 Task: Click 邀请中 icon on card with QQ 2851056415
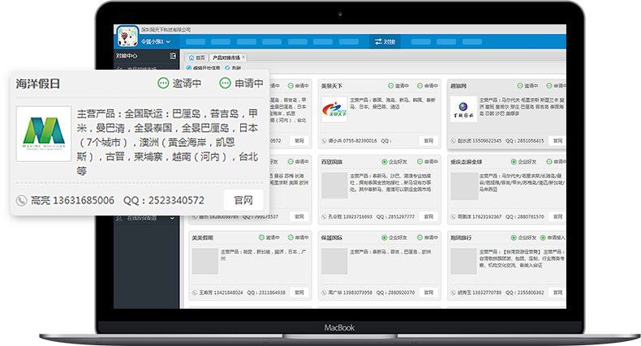pyautogui.click(x=520, y=86)
